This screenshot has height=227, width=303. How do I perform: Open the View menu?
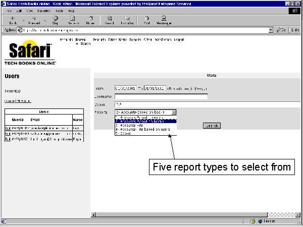[30, 11]
